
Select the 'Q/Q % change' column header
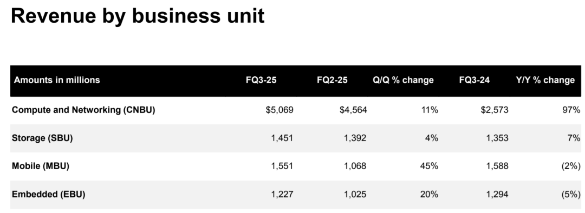pos(403,80)
